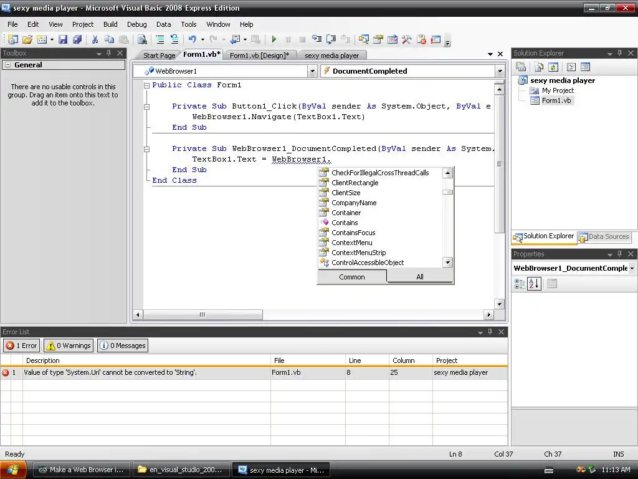
Task: Open the Navigate Backward dropdown arrow
Action: pos(245,39)
